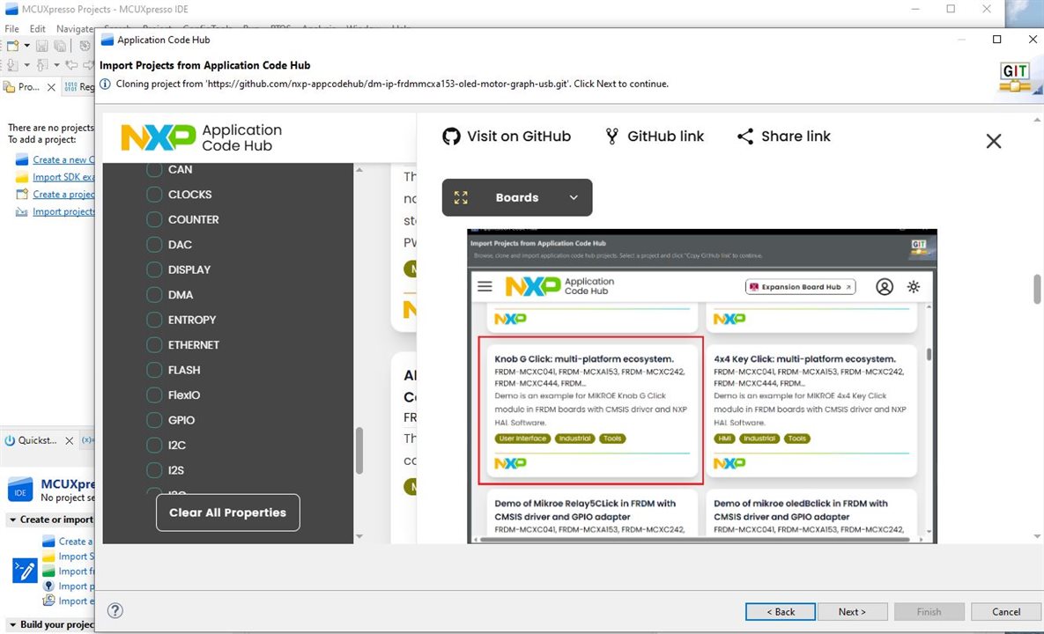
Task: Enable the I2C filter checkbox
Action: tap(154, 445)
